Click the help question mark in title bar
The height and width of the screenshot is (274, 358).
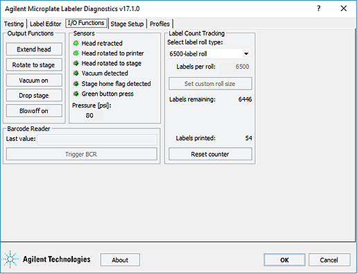click(x=318, y=9)
